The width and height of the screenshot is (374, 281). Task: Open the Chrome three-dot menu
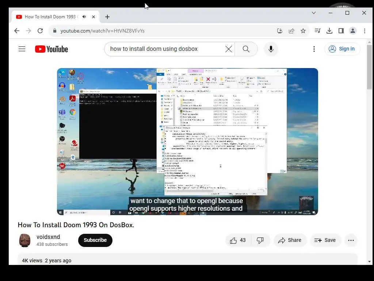tap(365, 31)
